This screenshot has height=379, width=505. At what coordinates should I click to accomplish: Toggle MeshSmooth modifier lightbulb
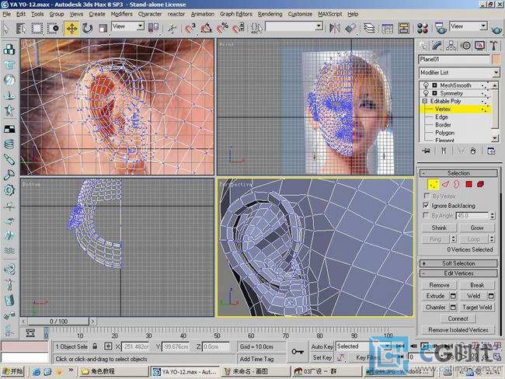coord(426,85)
